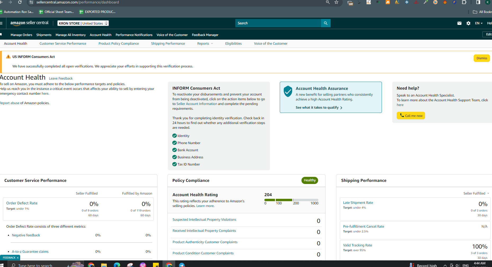Open the settings gear icon
This screenshot has width=492, height=267.
coord(468,23)
